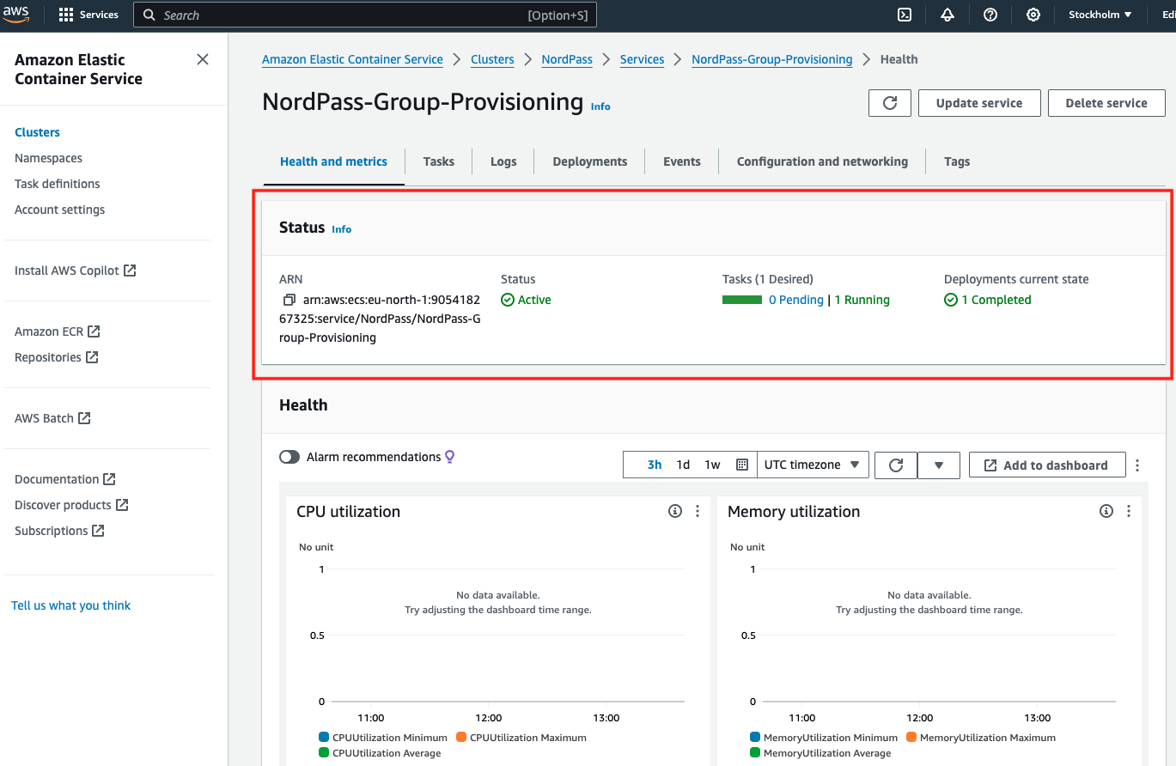Click the Delete service button
Screen dimensions: 1176x766
tap(1106, 103)
